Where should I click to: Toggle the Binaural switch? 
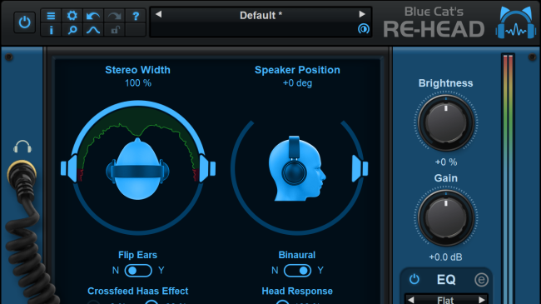(297, 271)
